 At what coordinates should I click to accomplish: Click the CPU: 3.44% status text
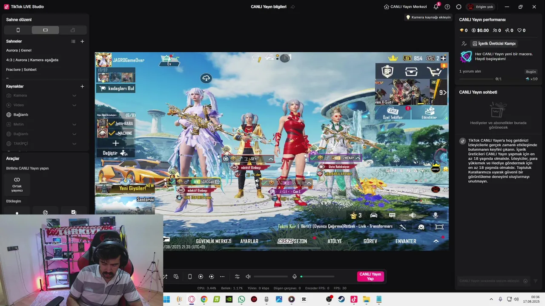207,288
